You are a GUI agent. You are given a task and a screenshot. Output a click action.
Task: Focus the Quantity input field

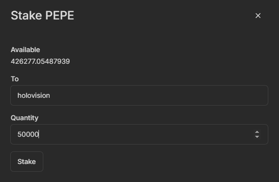tap(139, 134)
